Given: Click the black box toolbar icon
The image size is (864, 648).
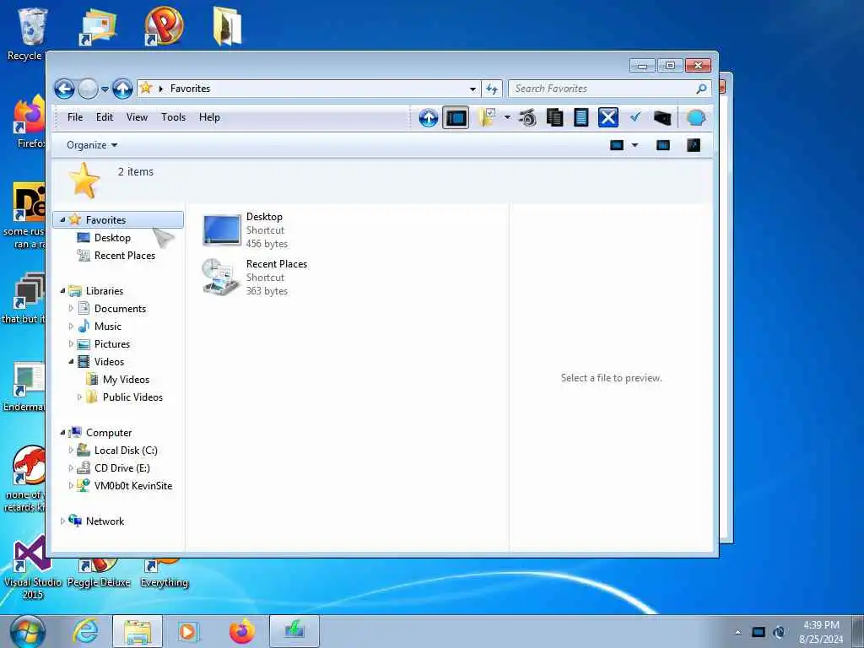Looking at the screenshot, I should click(x=661, y=117).
